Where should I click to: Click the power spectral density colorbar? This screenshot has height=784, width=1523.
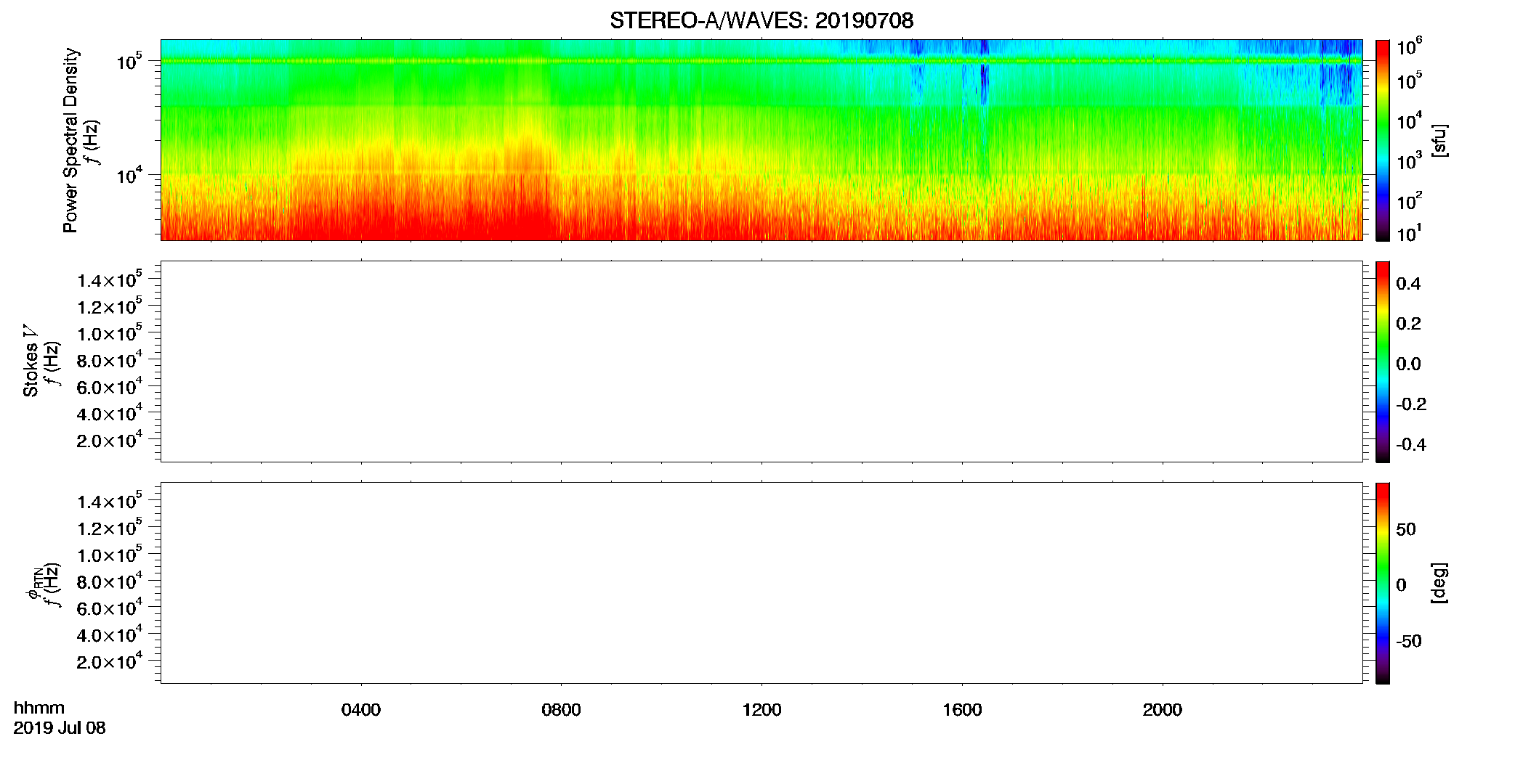pyautogui.click(x=1383, y=140)
